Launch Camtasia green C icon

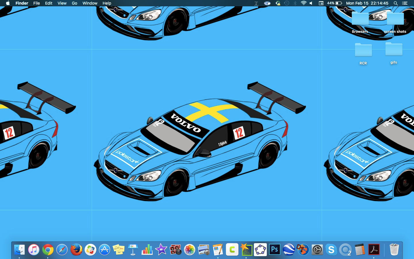(232, 250)
